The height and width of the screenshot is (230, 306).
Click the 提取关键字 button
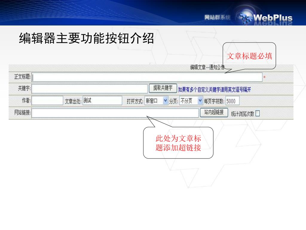[163, 88]
